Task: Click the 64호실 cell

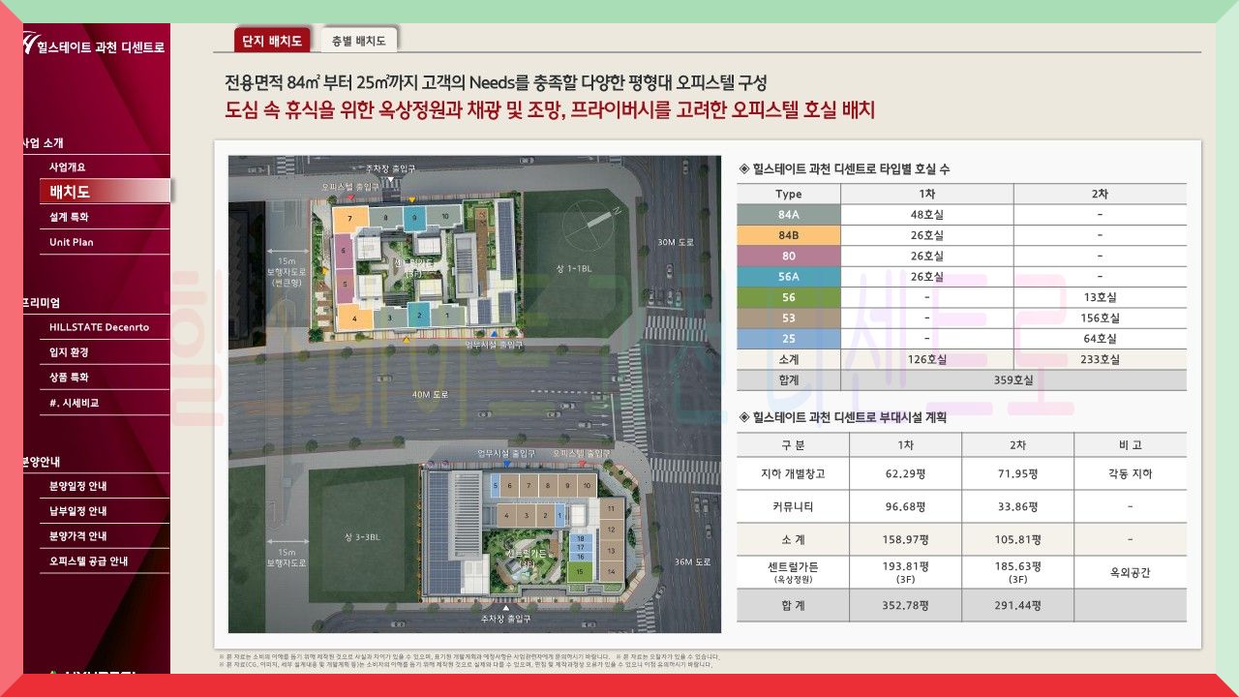Action: [x=1100, y=339]
